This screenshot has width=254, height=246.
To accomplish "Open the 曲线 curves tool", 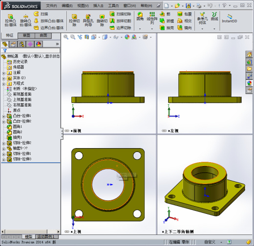I will pyautogui.click(x=214, y=17).
